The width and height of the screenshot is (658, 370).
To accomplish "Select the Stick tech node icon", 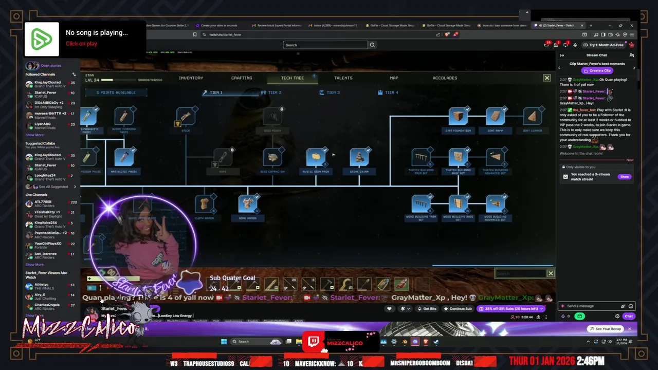I will tap(186, 117).
